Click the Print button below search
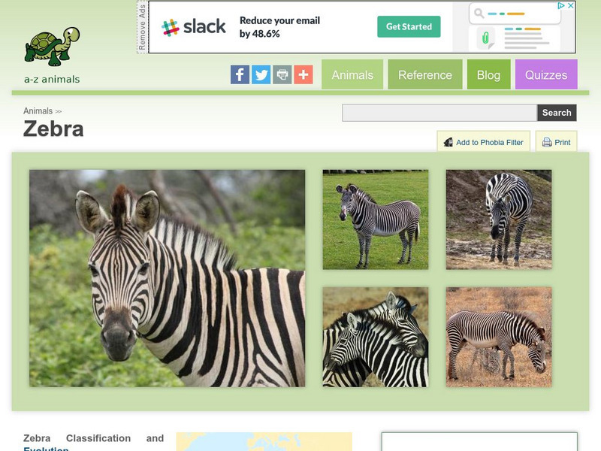 click(x=556, y=141)
